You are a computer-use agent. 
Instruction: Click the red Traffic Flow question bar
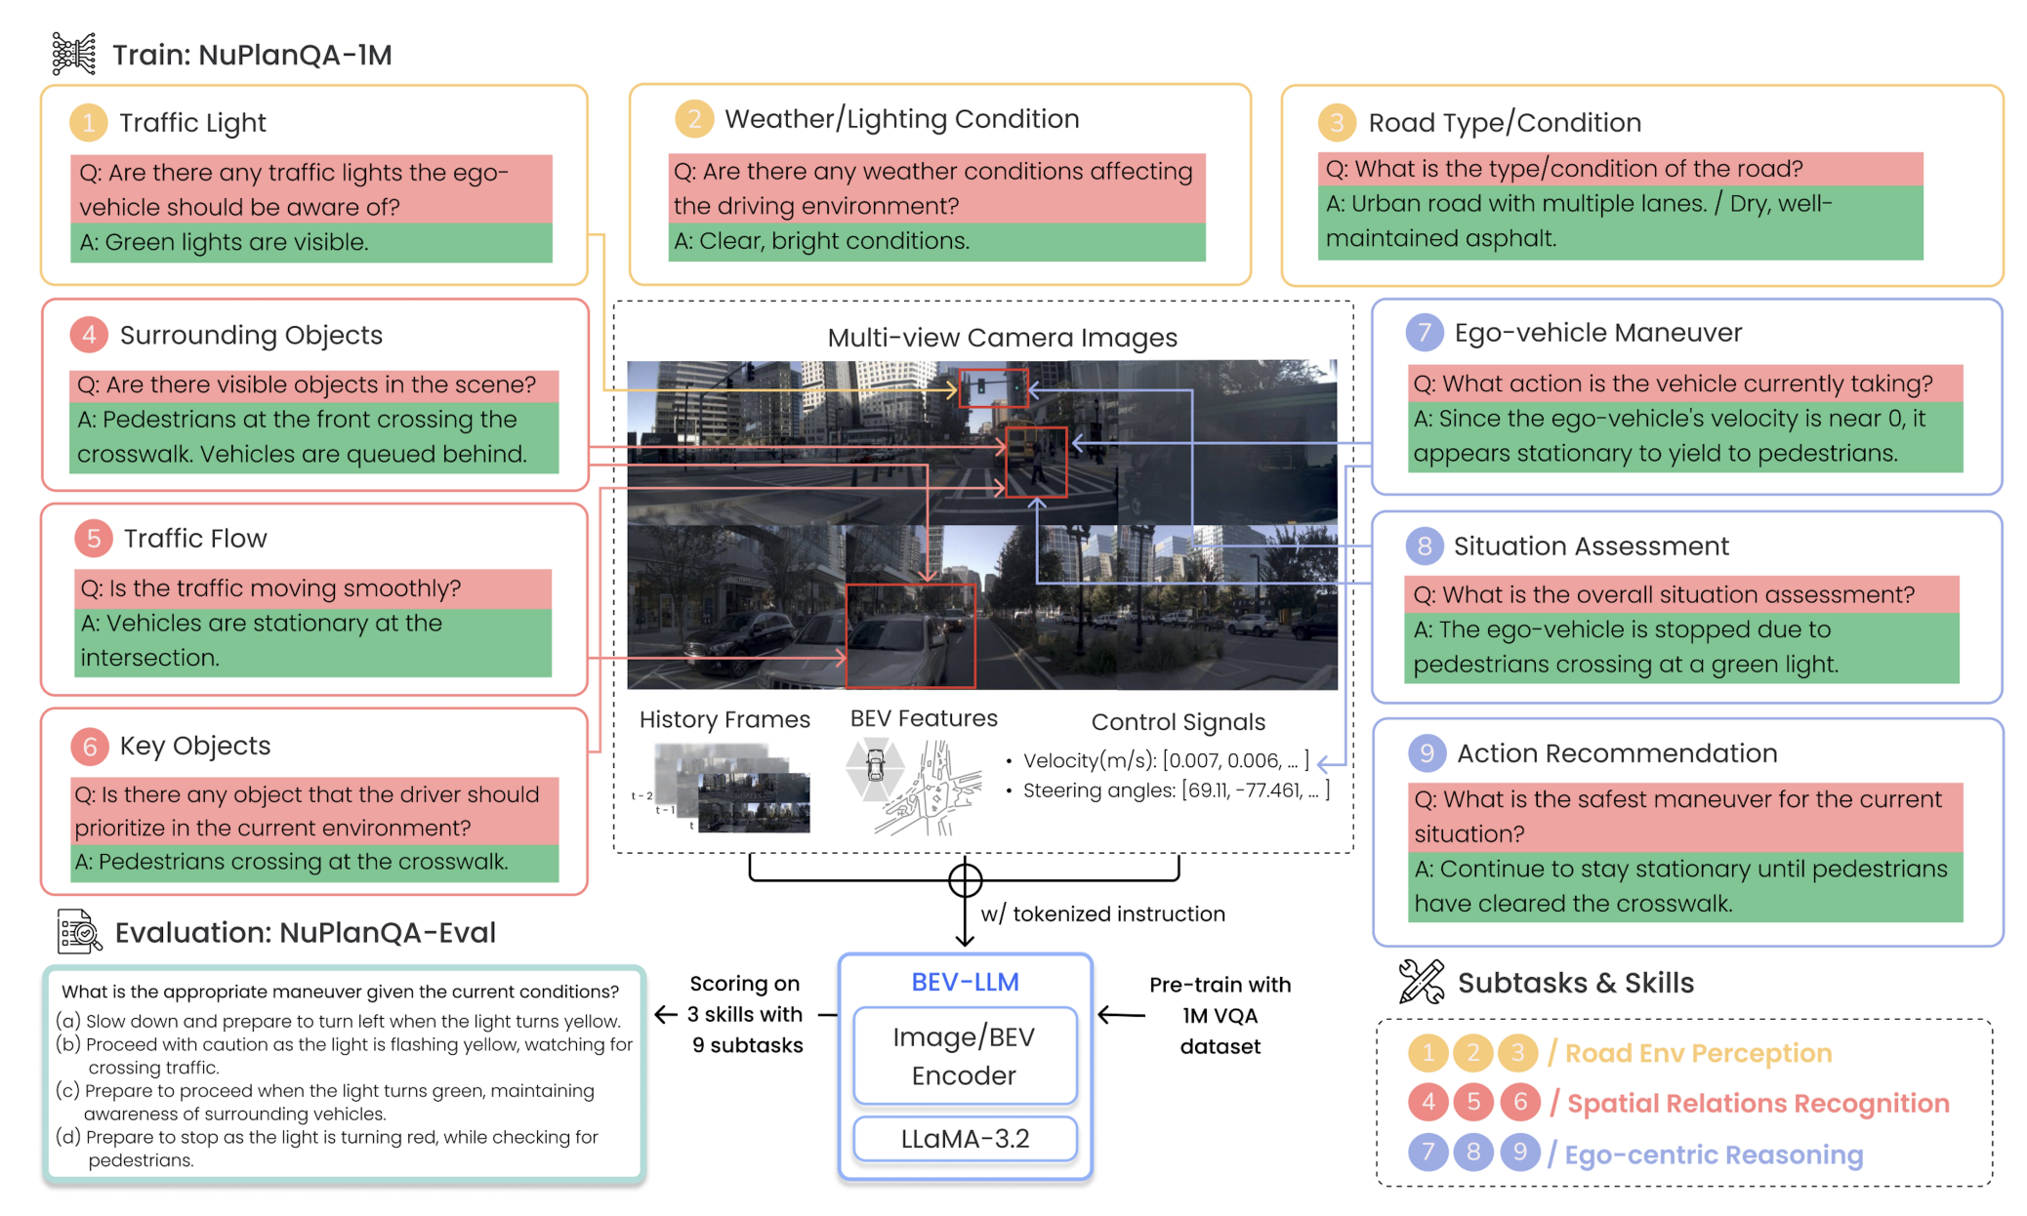pos(312,588)
